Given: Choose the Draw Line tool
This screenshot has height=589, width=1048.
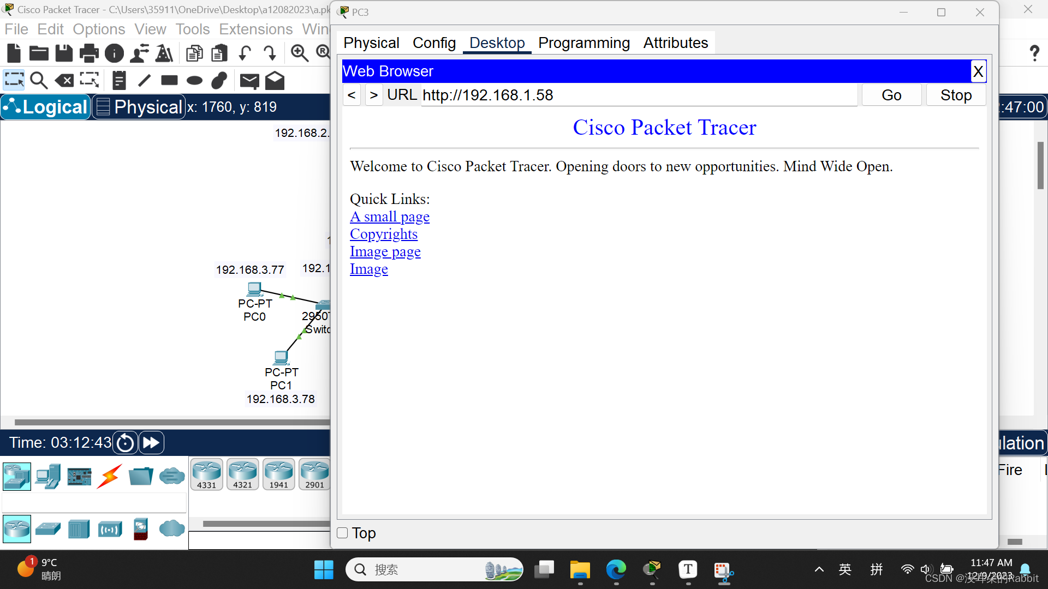Looking at the screenshot, I should (144, 80).
